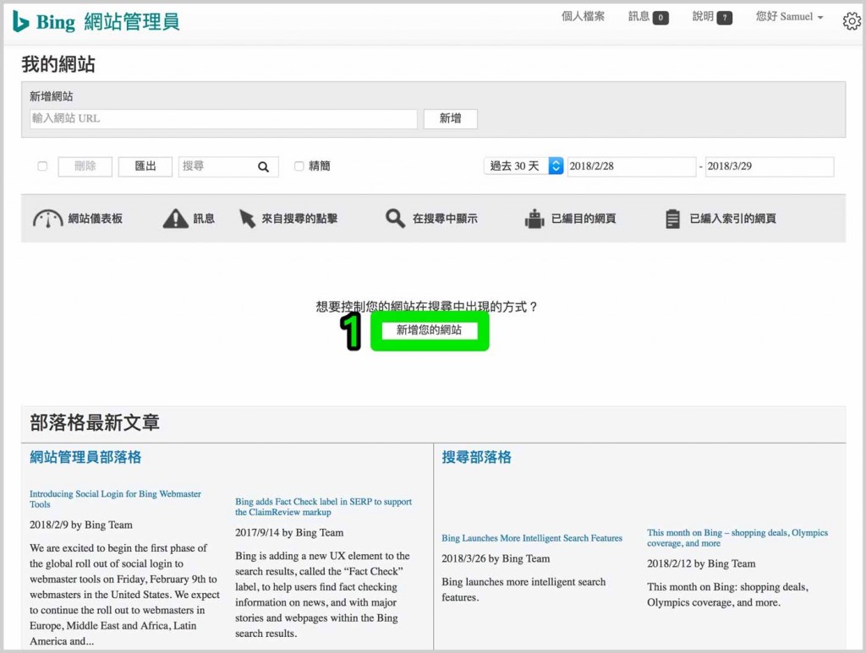The height and width of the screenshot is (653, 866).
Task: Expand the 您好 Samuel account menu
Action: pos(789,17)
